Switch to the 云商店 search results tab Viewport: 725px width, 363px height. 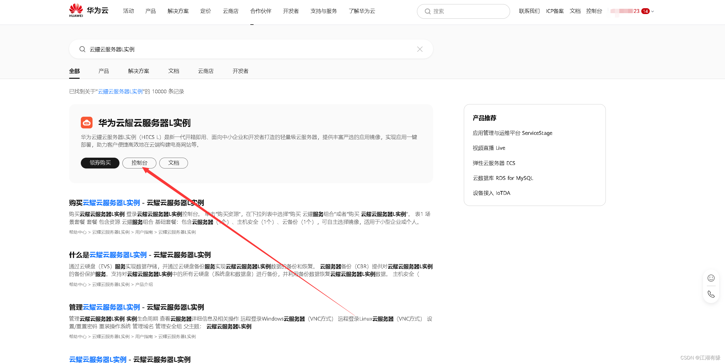[206, 71]
